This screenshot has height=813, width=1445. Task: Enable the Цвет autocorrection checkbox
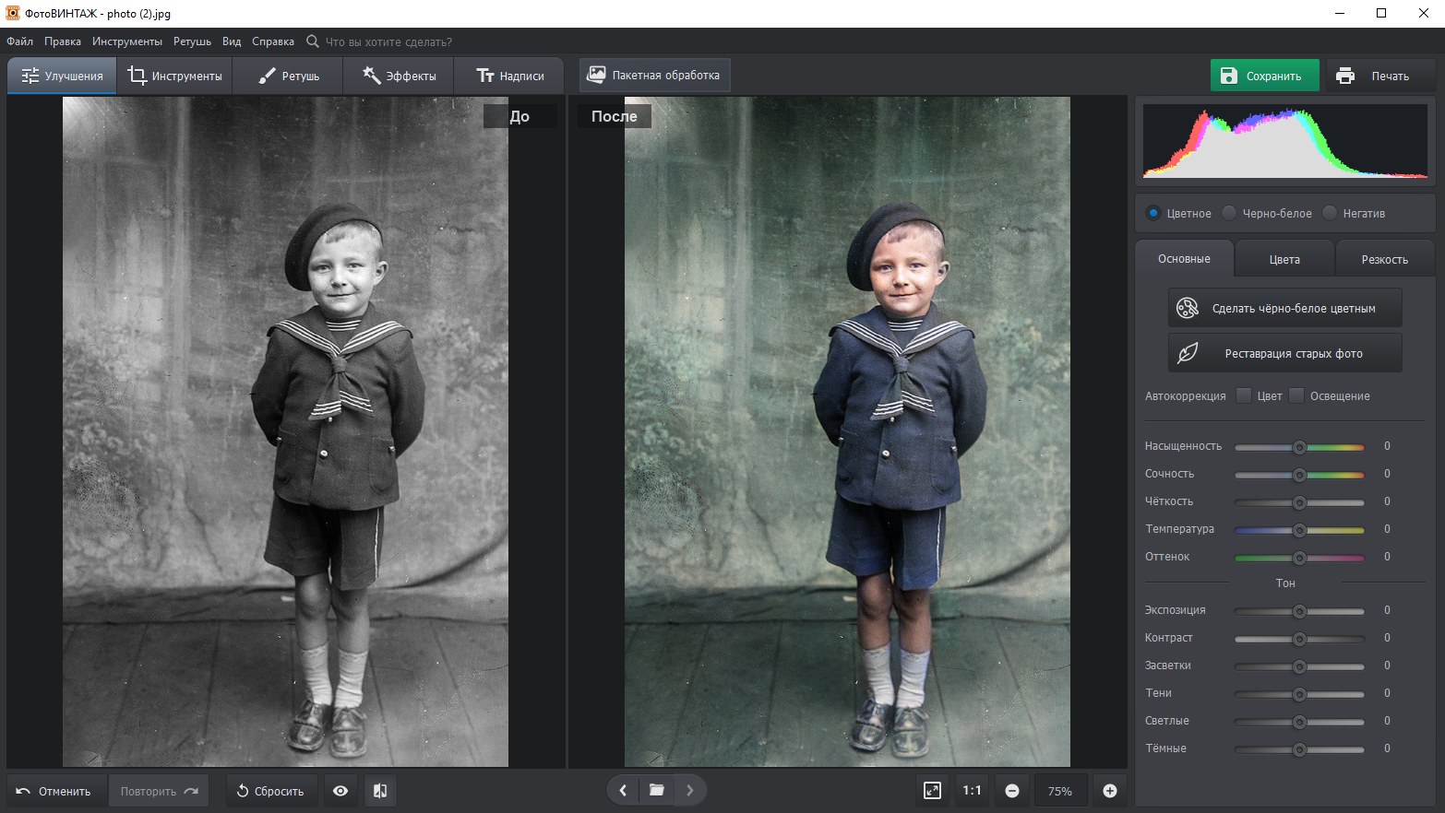tap(1244, 395)
